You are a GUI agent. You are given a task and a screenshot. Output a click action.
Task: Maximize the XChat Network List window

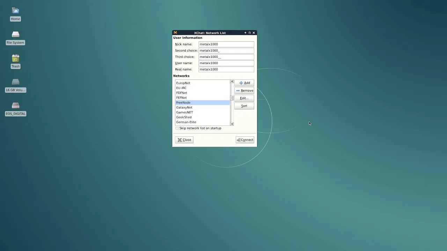coord(249,33)
